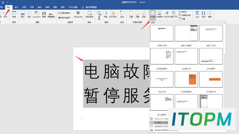Pick the 边线型引述 thumbnail

coord(186,56)
